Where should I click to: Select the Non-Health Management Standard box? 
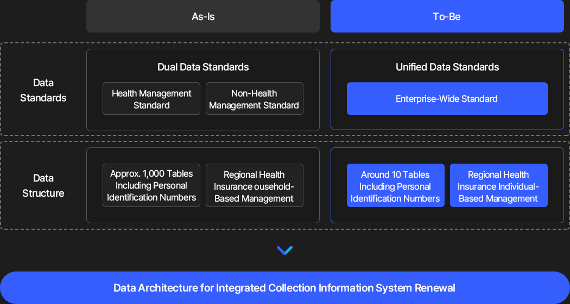tap(255, 99)
